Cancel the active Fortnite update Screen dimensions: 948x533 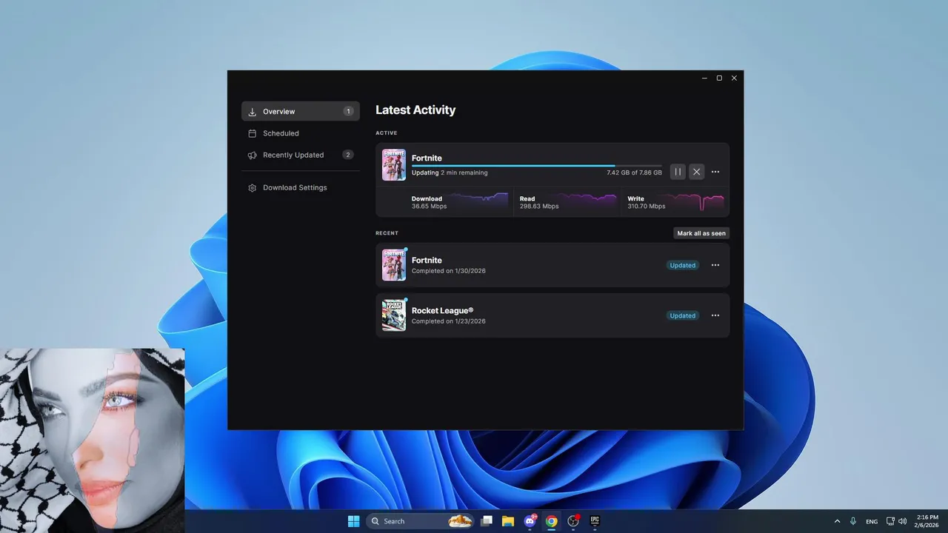[696, 172]
